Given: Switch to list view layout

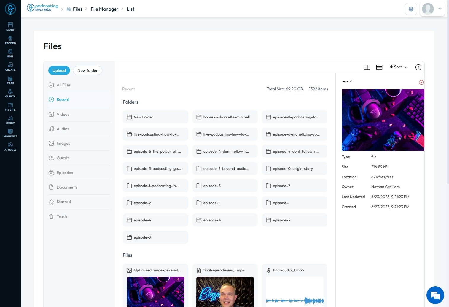Looking at the screenshot, I should point(379,67).
